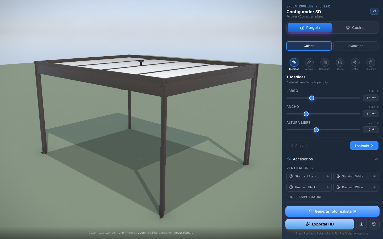Add the Premium Black ventilador
The image size is (383, 239).
(309, 187)
